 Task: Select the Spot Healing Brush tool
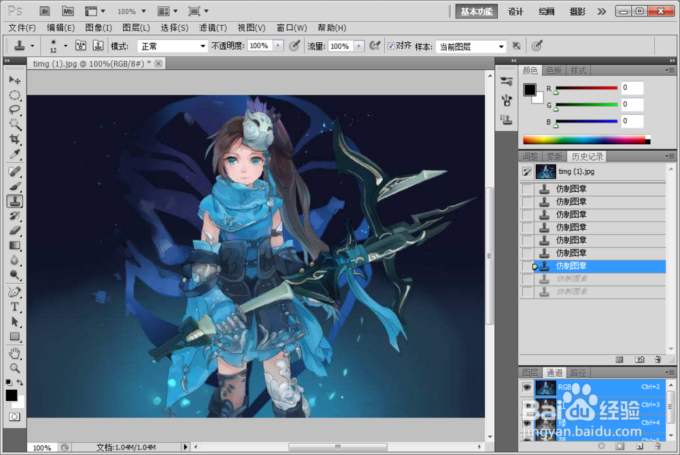(15, 171)
